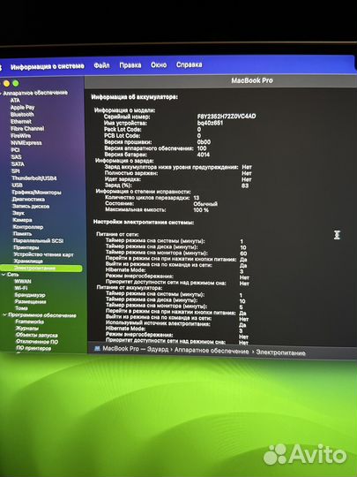Select Параллельный SCSI in the sidebar

click(38, 240)
